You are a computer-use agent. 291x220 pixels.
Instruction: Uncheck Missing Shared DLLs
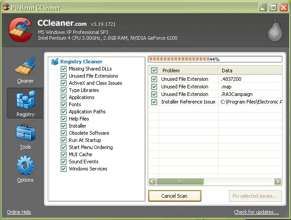tap(63, 69)
